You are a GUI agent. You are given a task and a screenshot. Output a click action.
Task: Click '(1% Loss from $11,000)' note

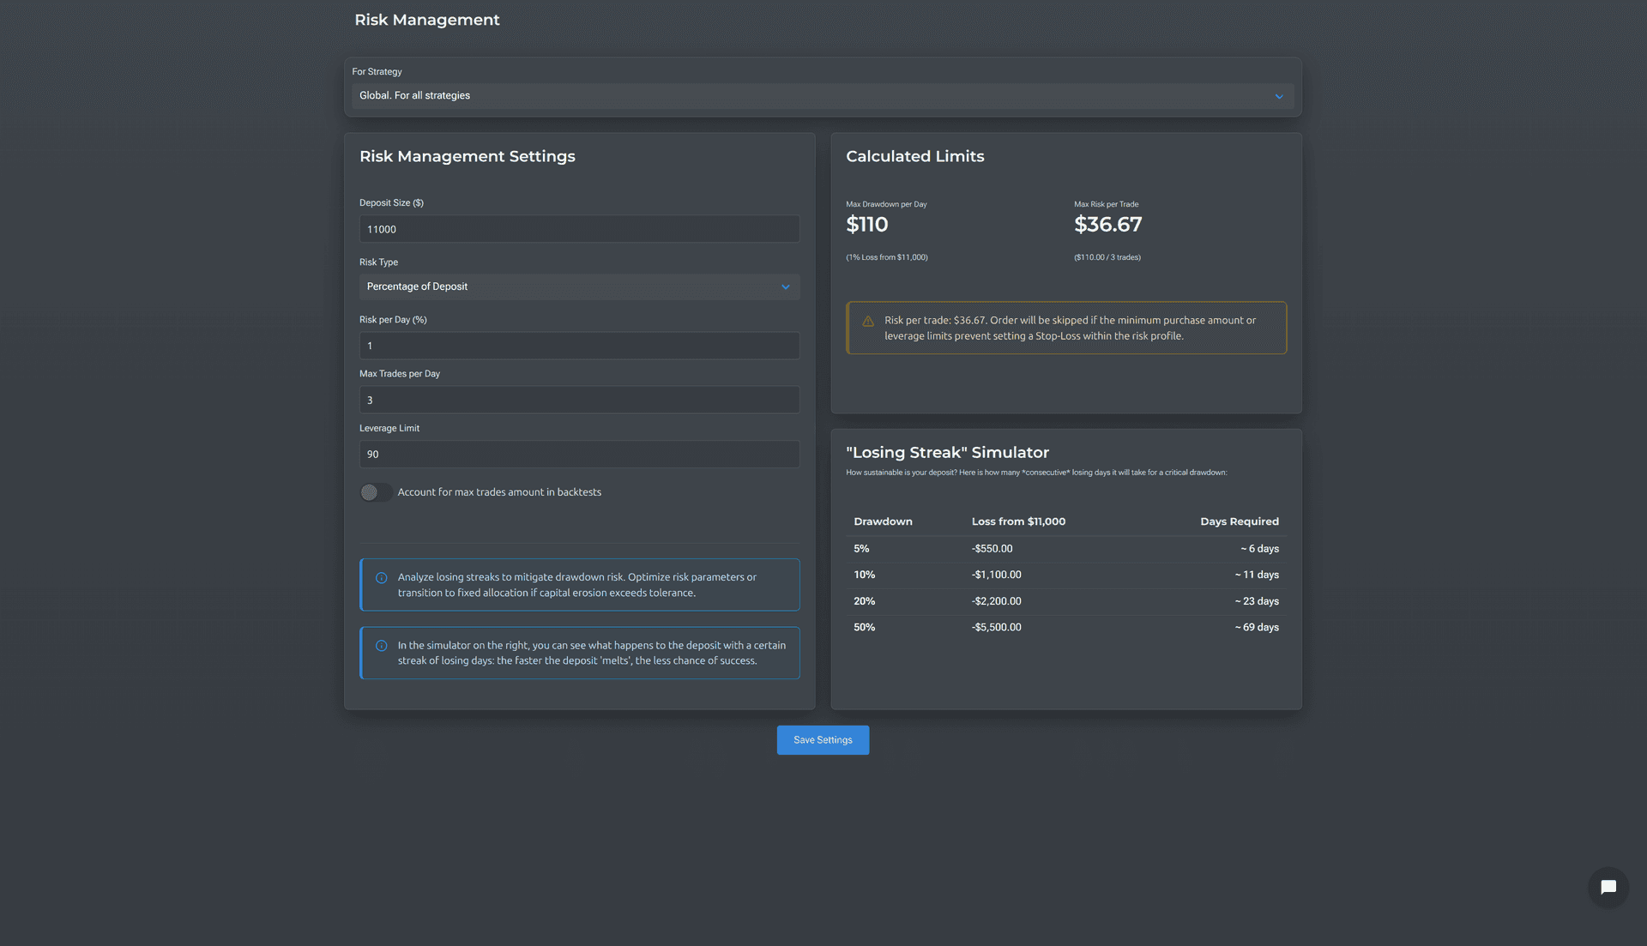[x=886, y=257]
